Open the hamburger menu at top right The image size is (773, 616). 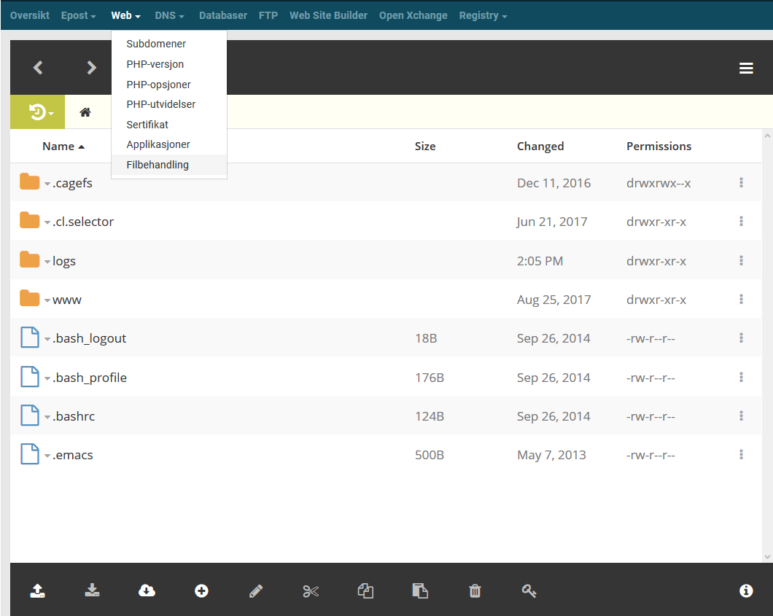(x=746, y=68)
